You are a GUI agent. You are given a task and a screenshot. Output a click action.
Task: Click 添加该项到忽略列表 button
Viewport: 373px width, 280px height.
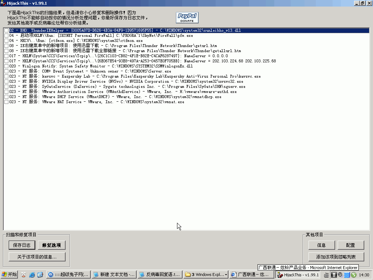tap(336, 257)
